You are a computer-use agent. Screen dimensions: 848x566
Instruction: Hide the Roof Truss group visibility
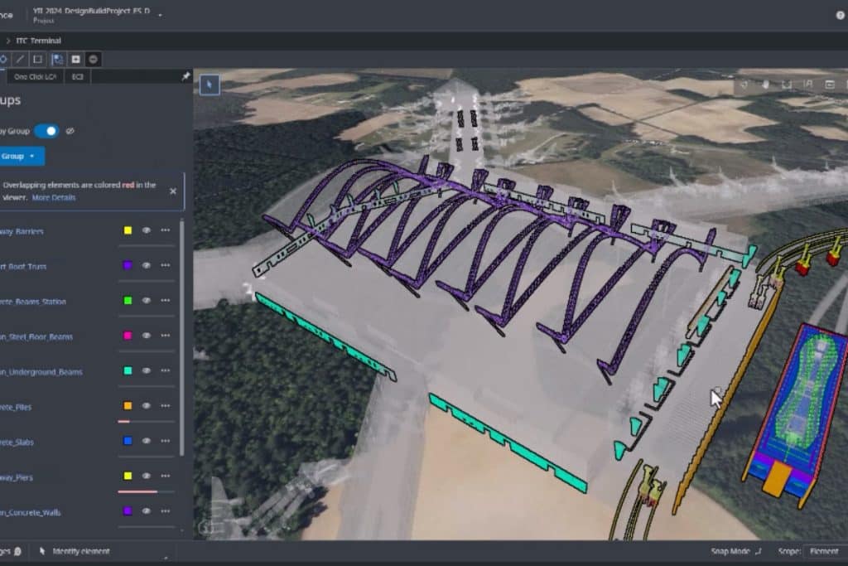click(146, 265)
